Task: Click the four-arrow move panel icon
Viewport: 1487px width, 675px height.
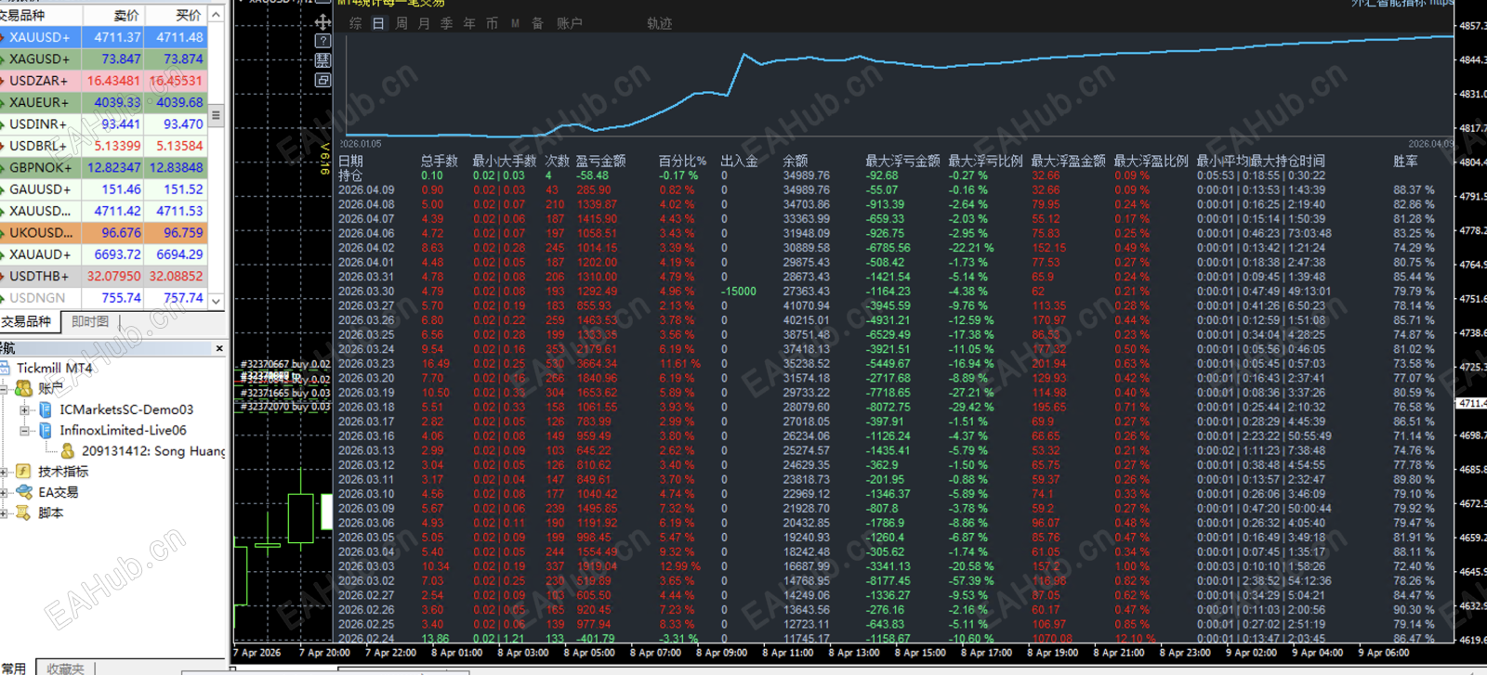Action: (x=322, y=21)
